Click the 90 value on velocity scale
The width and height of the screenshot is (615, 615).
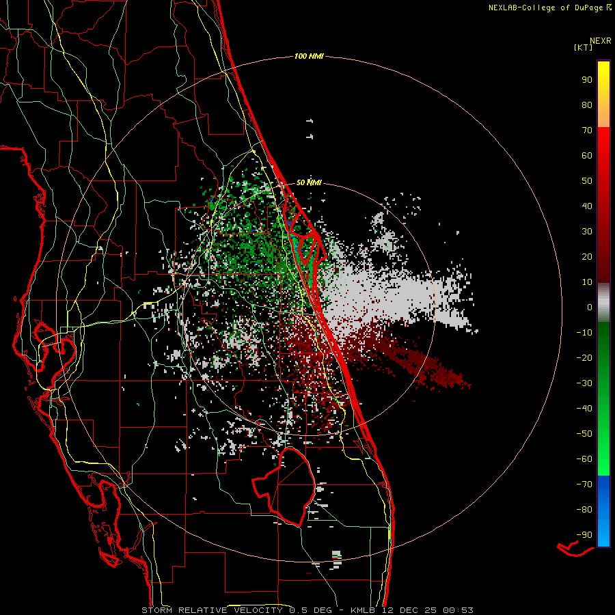coord(587,80)
